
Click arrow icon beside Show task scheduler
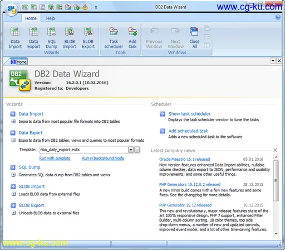(163, 114)
